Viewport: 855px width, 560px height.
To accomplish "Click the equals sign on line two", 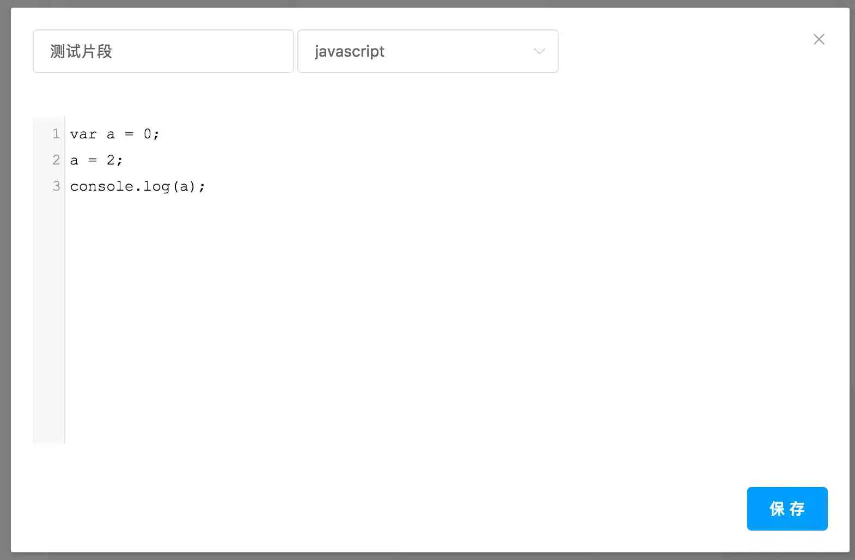I will click(x=93, y=161).
